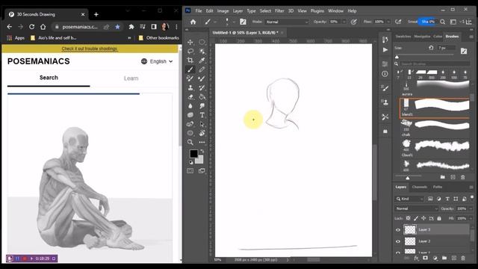Select the Cloud1 brush preset
This screenshot has height=269, width=478.
(x=435, y=148)
